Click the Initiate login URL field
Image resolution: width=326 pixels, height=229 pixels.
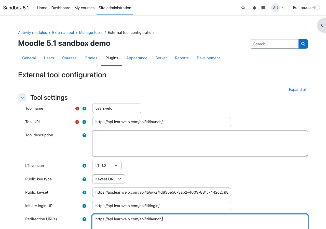point(161,206)
